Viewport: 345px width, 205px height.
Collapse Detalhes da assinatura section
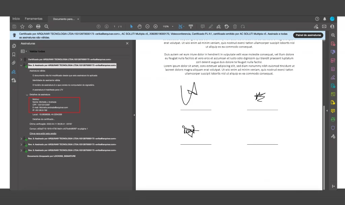pos(27,95)
